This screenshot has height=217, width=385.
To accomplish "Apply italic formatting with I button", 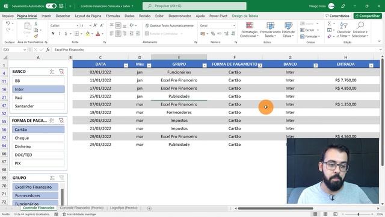I will coord(60,34).
